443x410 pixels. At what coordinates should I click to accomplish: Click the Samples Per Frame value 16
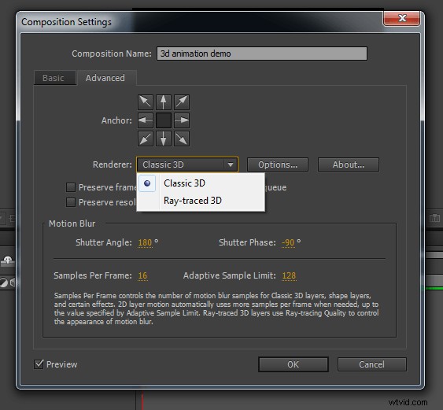[x=142, y=275]
